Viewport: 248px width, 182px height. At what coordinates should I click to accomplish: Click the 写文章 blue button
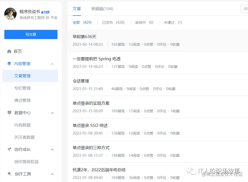(31, 34)
